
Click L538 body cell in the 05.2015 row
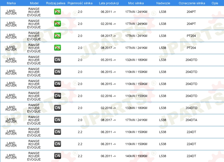pyautogui.click(x=163, y=60)
